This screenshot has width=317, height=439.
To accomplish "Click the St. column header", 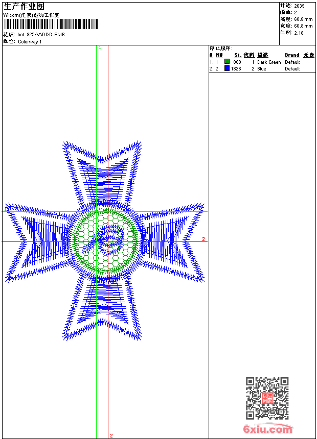I will click(x=237, y=55).
